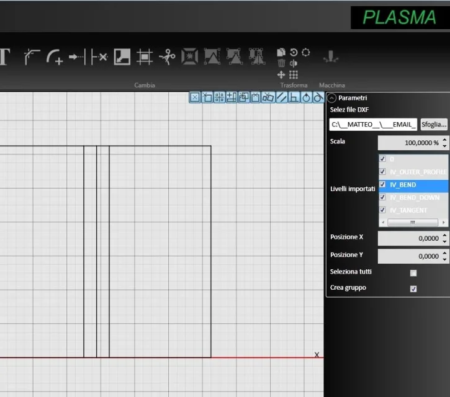The height and width of the screenshot is (397, 450).
Task: Activate the chamfer corner tool
Action: point(32,57)
